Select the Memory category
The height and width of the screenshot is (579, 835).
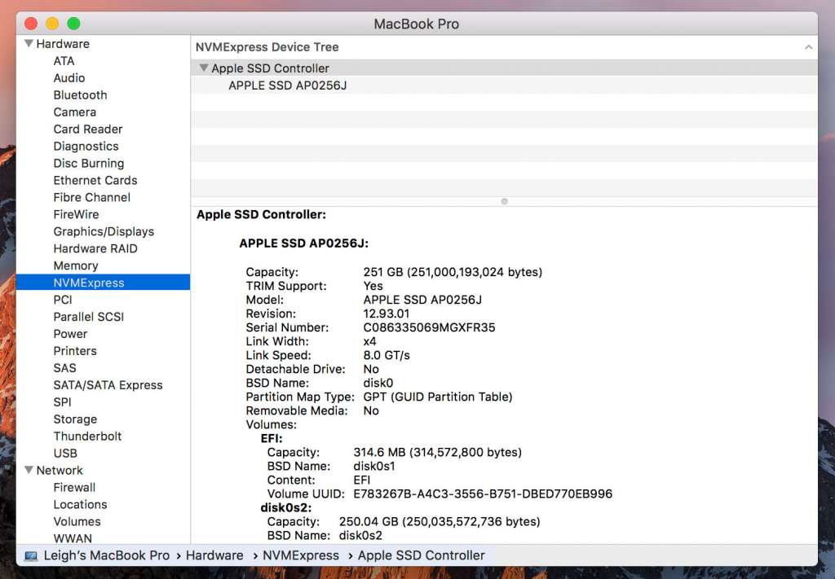click(x=76, y=265)
